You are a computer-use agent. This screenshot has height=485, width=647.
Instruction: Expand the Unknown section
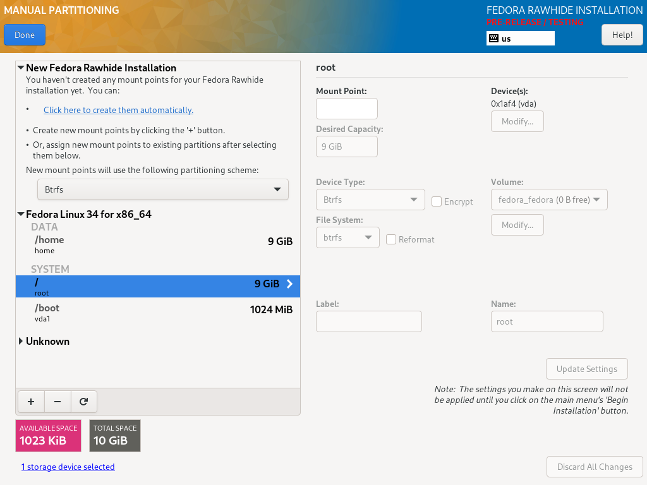(21, 341)
